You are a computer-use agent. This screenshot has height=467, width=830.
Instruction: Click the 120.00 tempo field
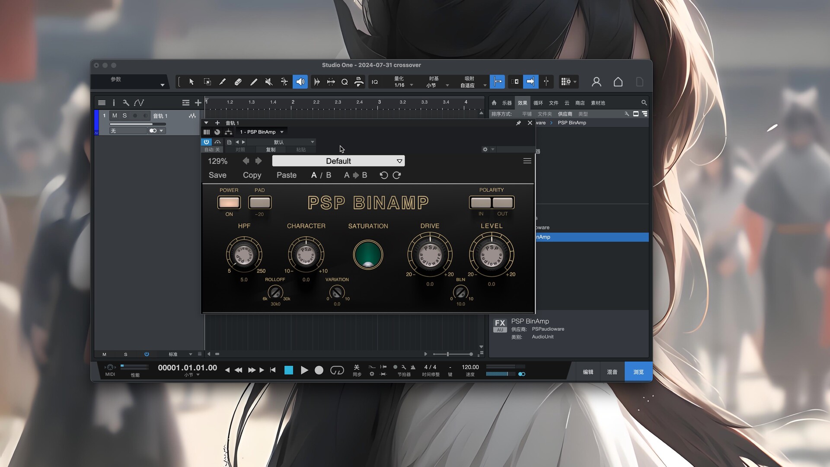point(470,367)
